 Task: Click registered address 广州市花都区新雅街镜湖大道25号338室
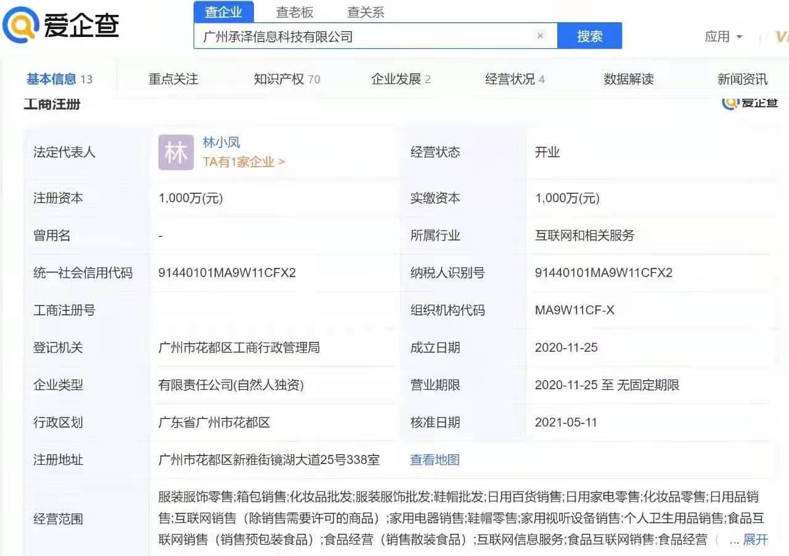(269, 460)
